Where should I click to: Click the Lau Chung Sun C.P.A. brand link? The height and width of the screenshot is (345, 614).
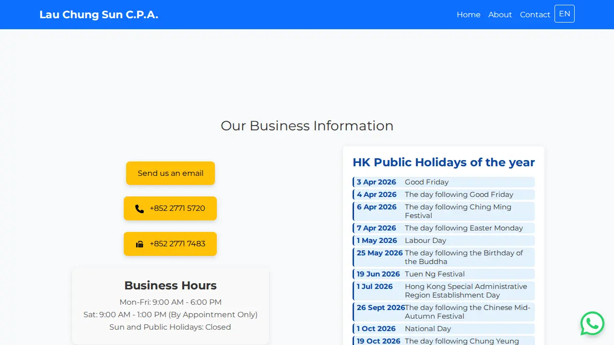[99, 14]
